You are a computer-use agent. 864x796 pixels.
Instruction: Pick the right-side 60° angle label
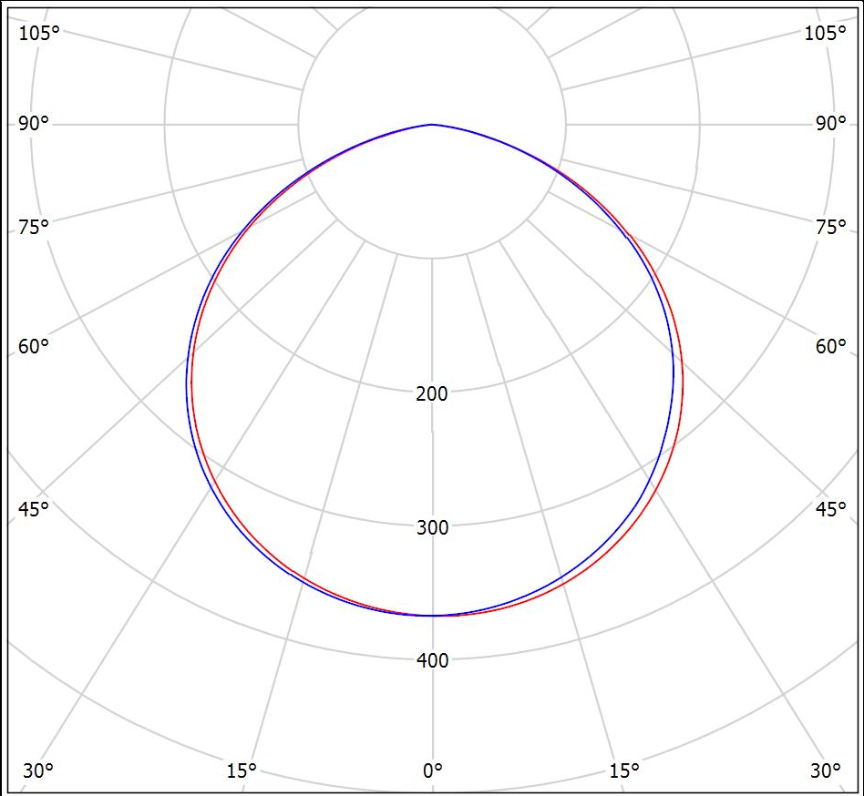(830, 346)
